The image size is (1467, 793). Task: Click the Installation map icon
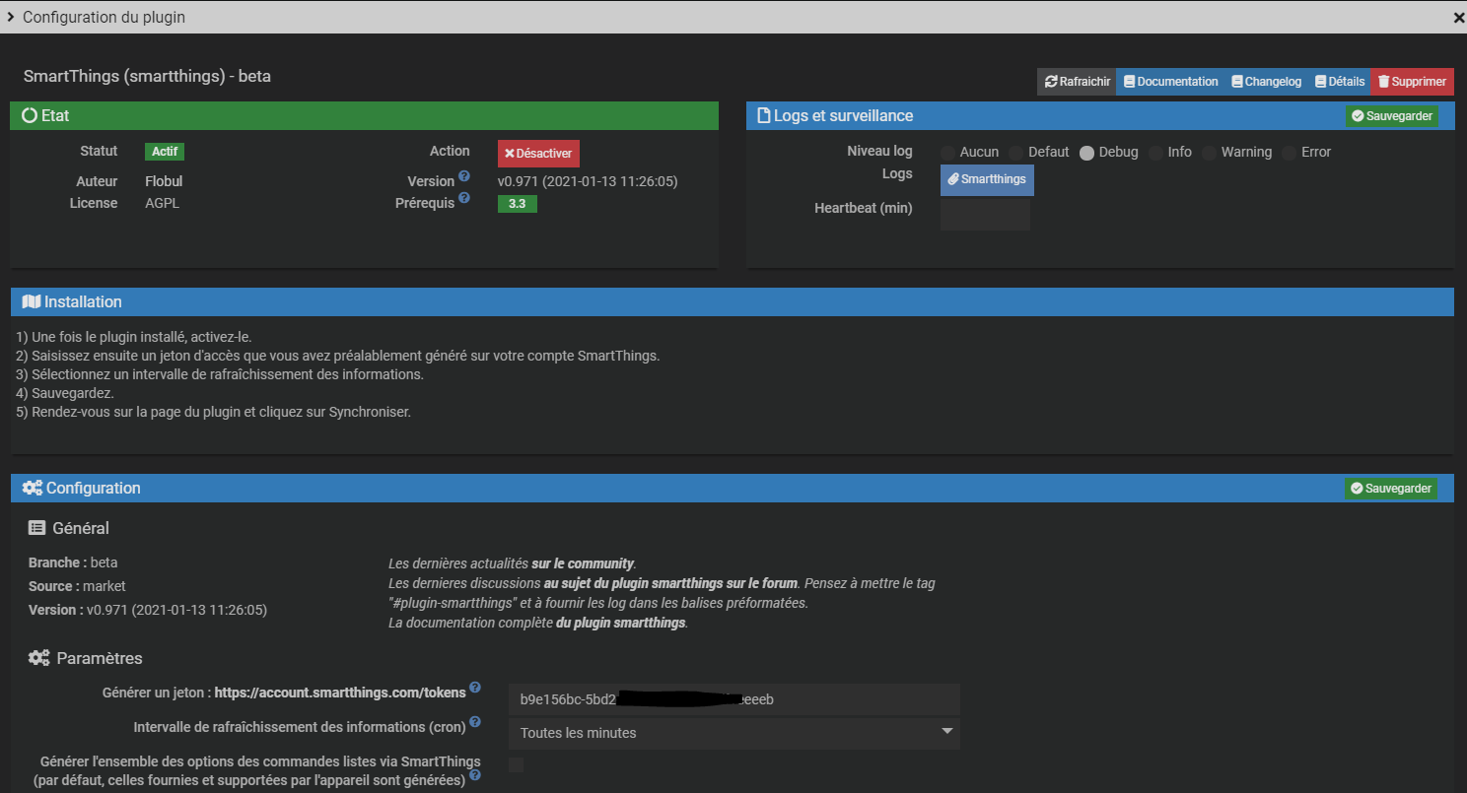(31, 301)
